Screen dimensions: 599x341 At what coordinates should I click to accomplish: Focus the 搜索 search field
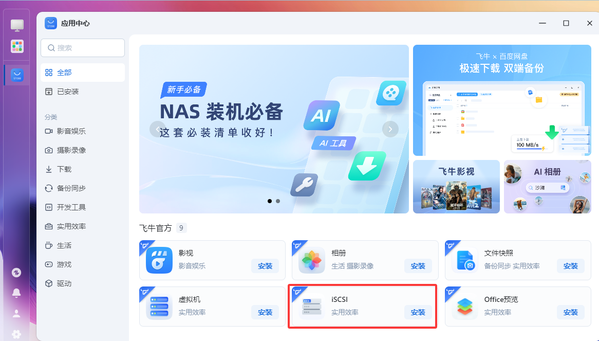click(83, 48)
